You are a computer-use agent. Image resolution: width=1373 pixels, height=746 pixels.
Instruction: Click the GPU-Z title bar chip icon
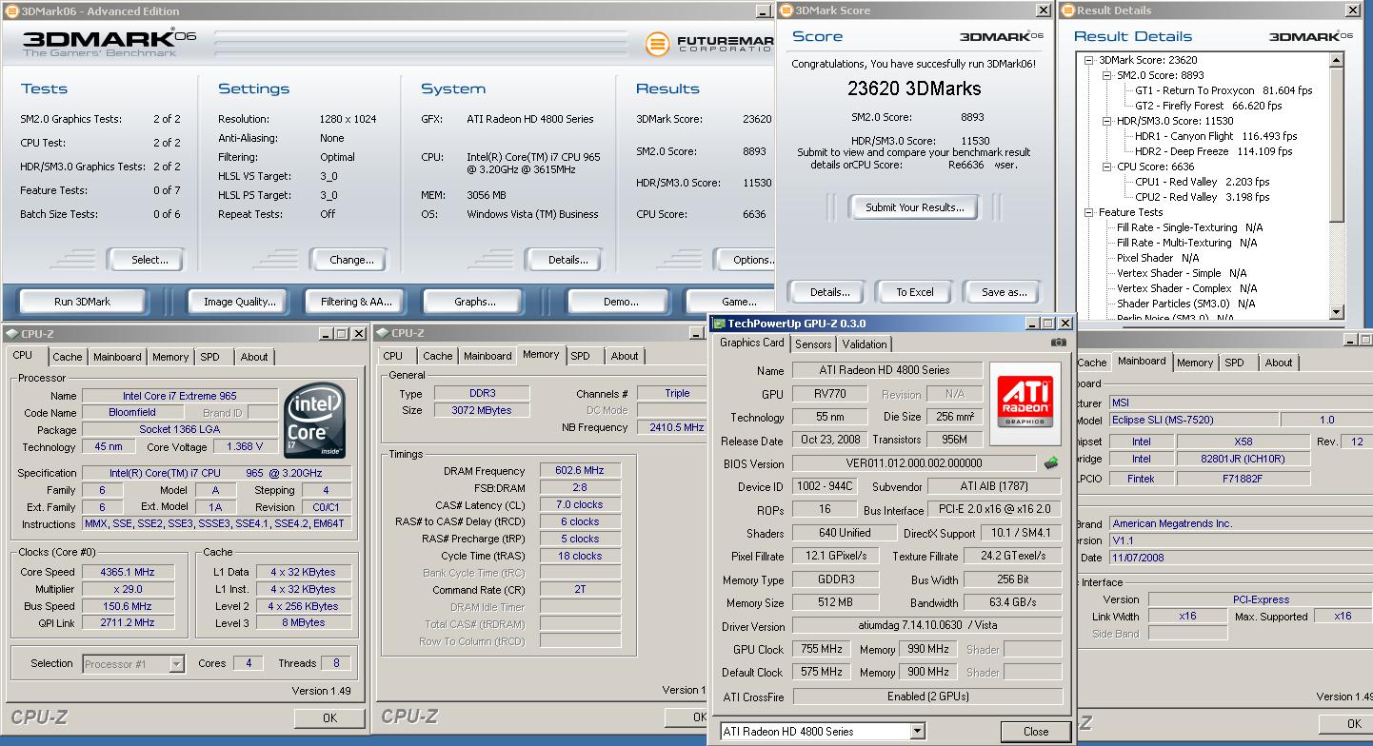pos(720,324)
